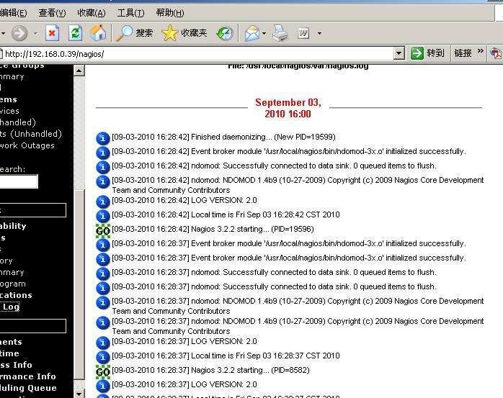Click sidebar scrollbar down arrow

pos(79,393)
